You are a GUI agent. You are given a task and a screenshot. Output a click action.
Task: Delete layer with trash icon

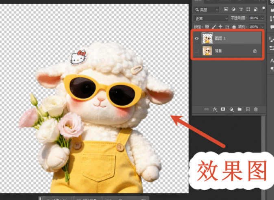pos(256,109)
